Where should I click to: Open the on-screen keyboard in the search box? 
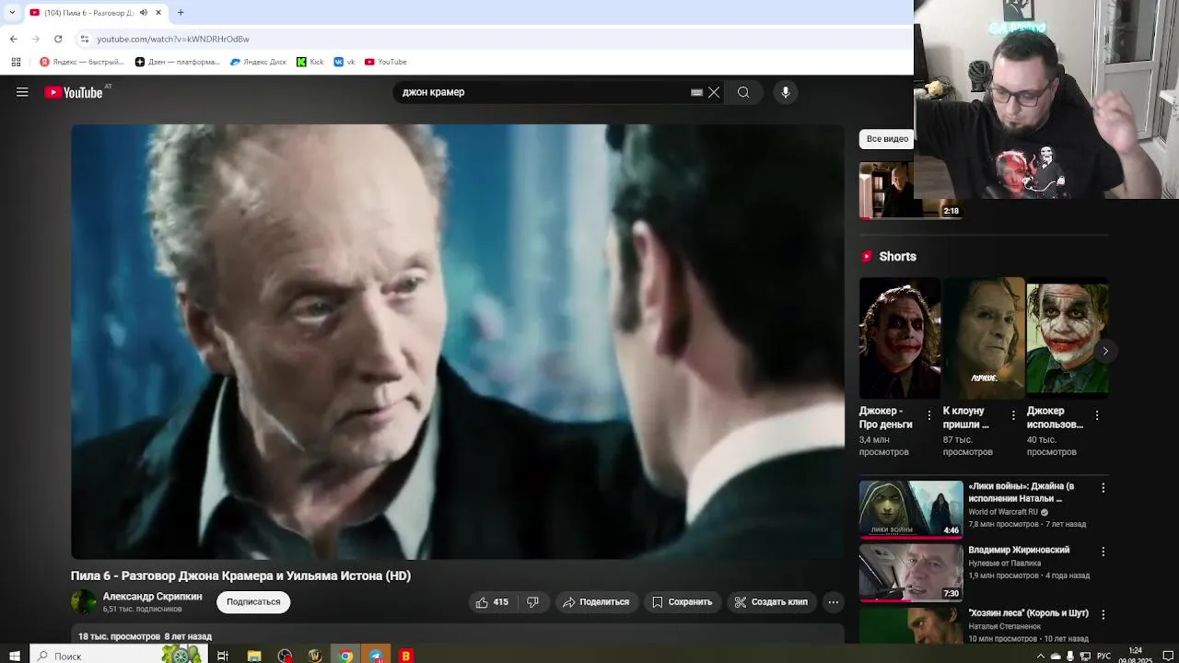[x=696, y=92]
